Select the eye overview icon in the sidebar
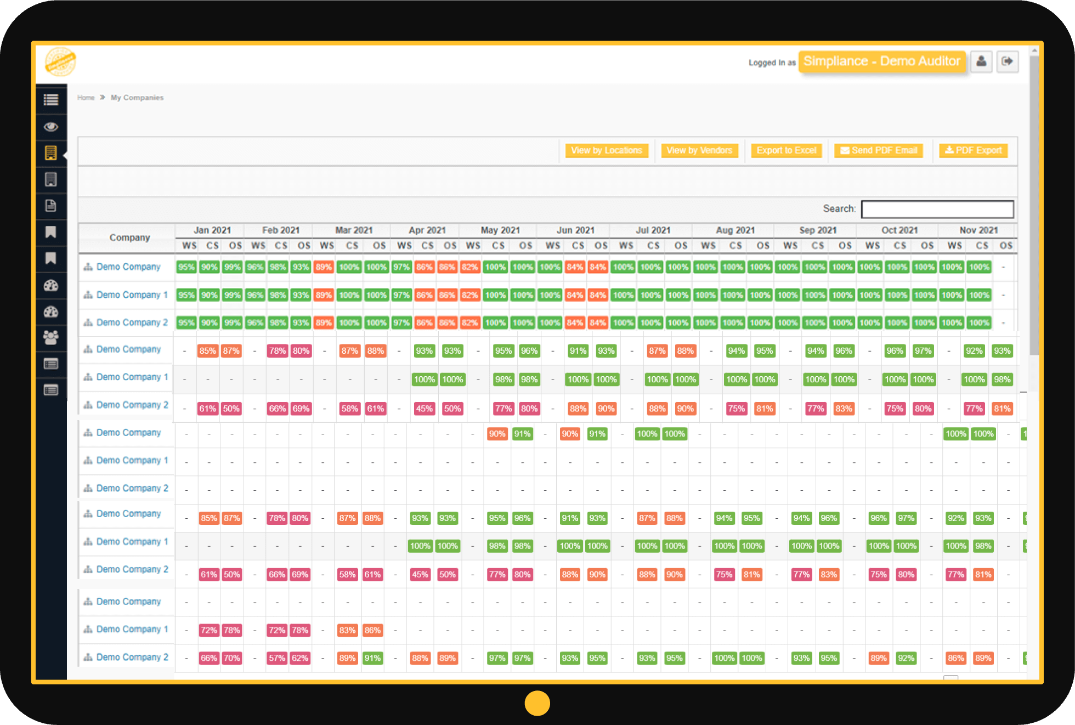This screenshot has height=725, width=1075. click(51, 127)
